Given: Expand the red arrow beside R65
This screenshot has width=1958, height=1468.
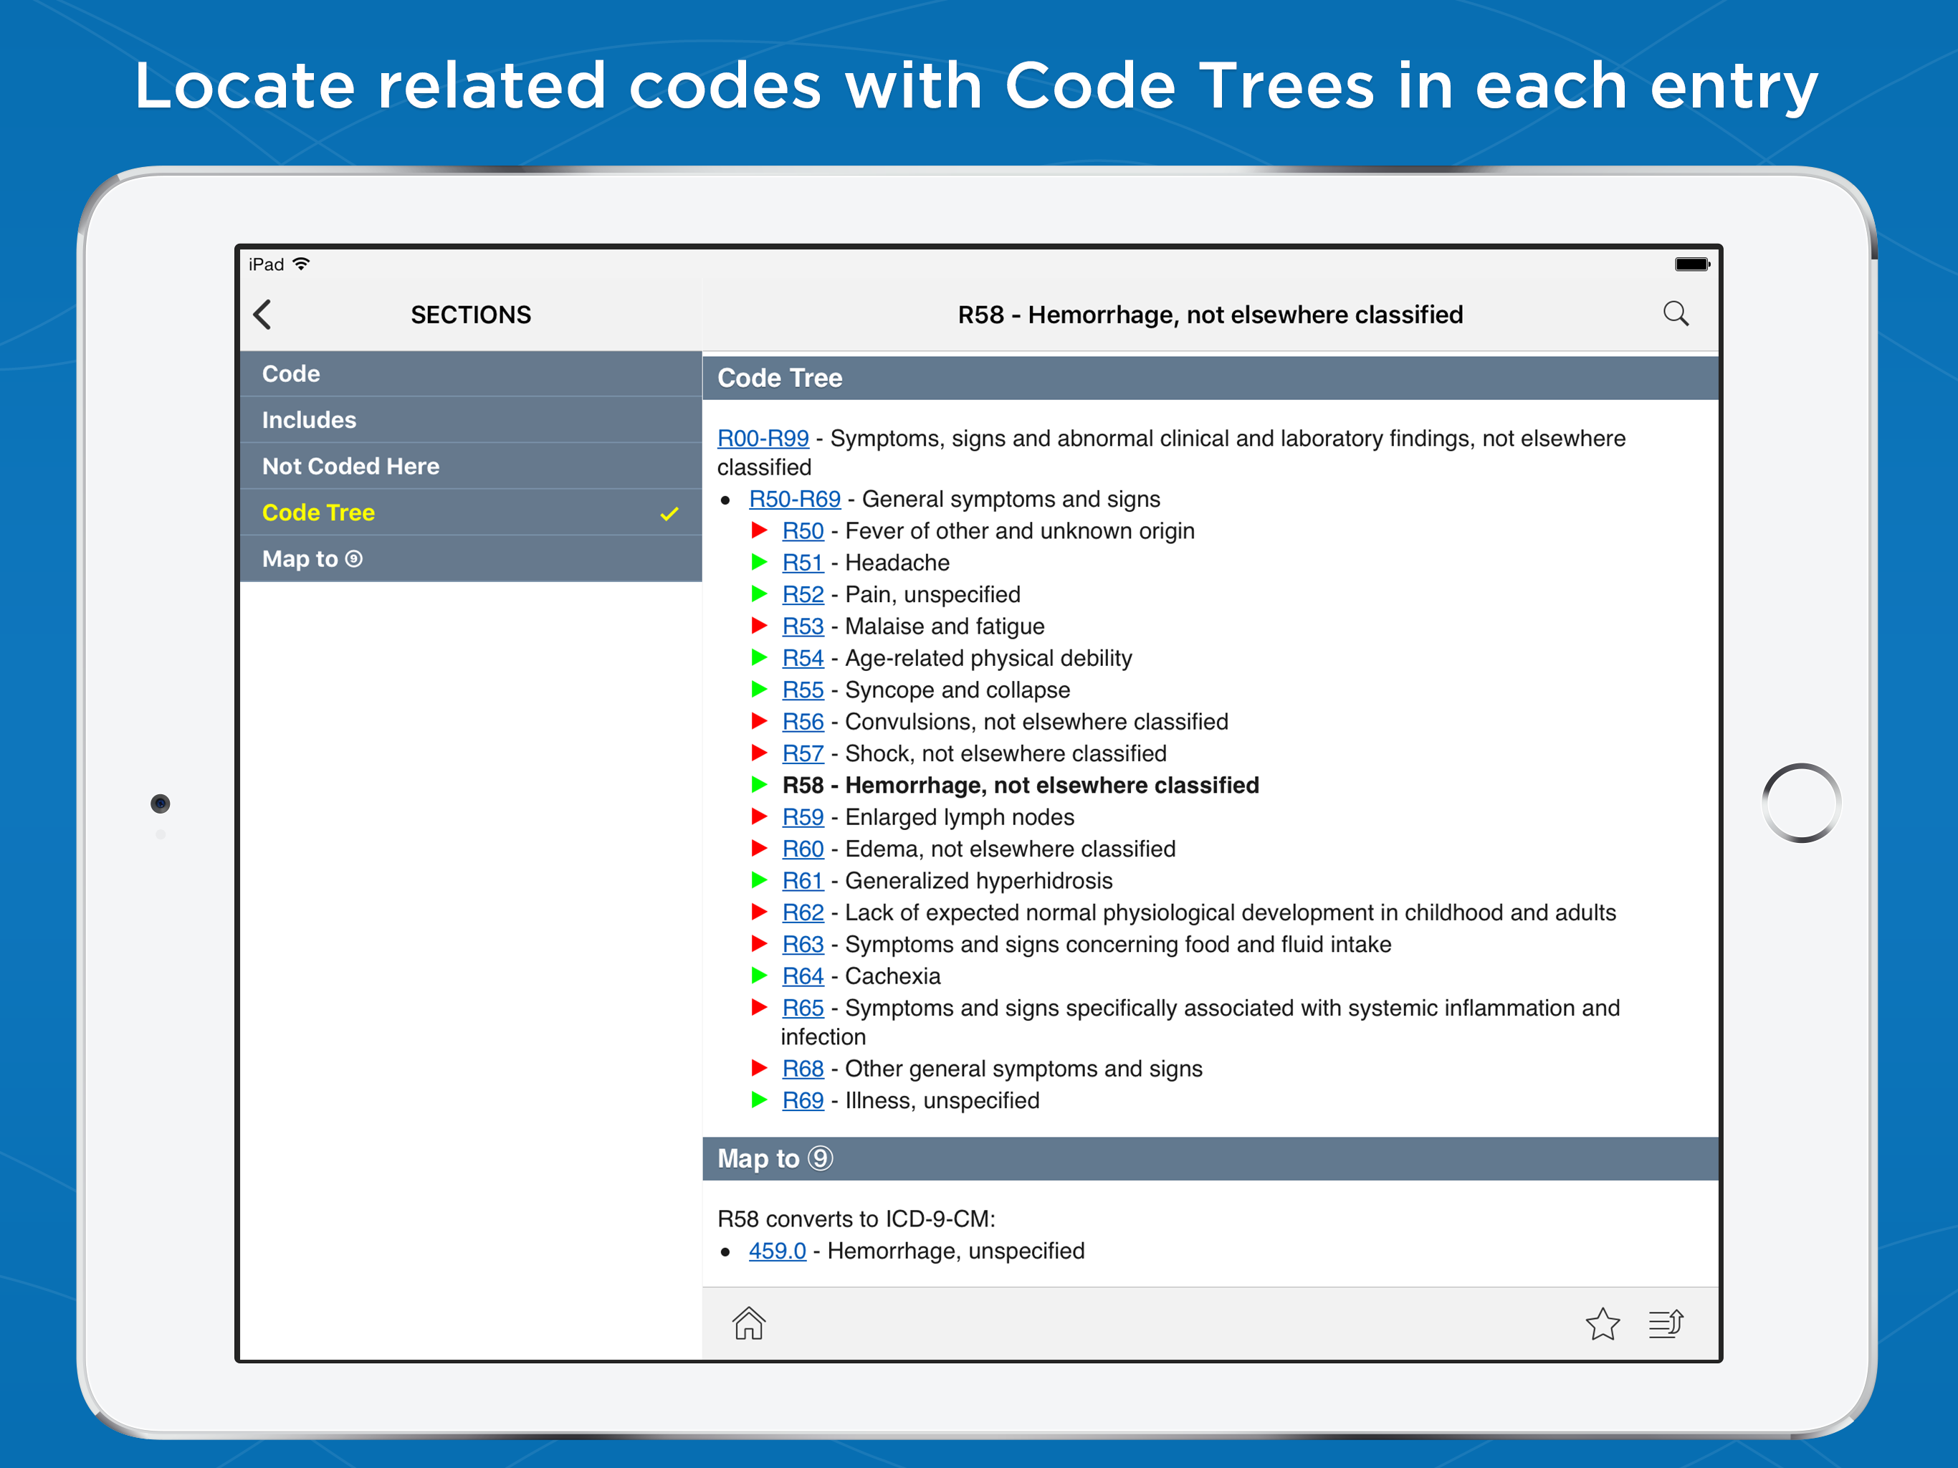Looking at the screenshot, I should pos(758,1008).
